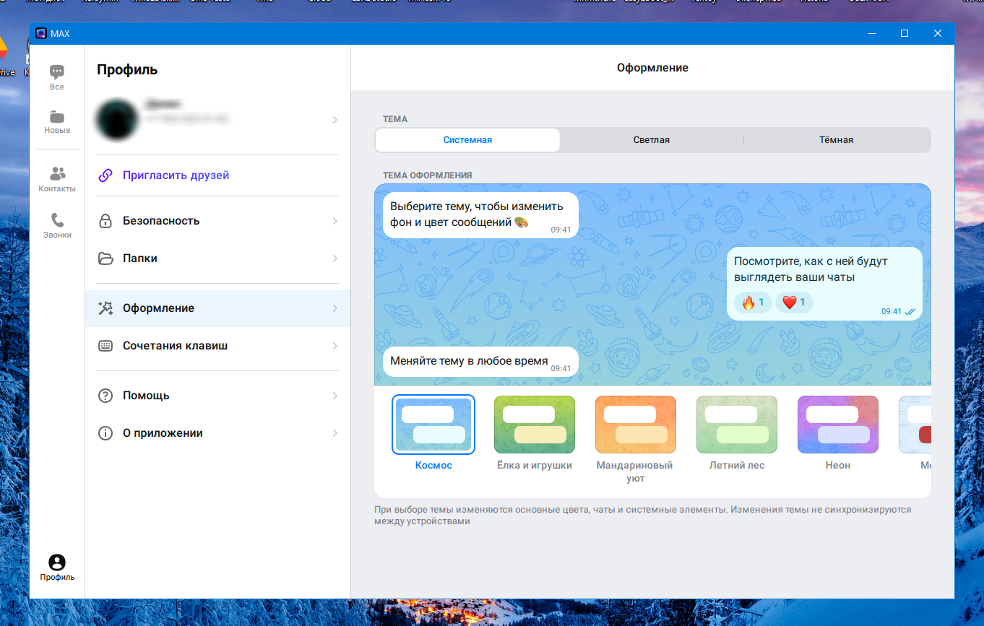Expand the profile account chevron
Screen dimensions: 984x626
(335, 120)
